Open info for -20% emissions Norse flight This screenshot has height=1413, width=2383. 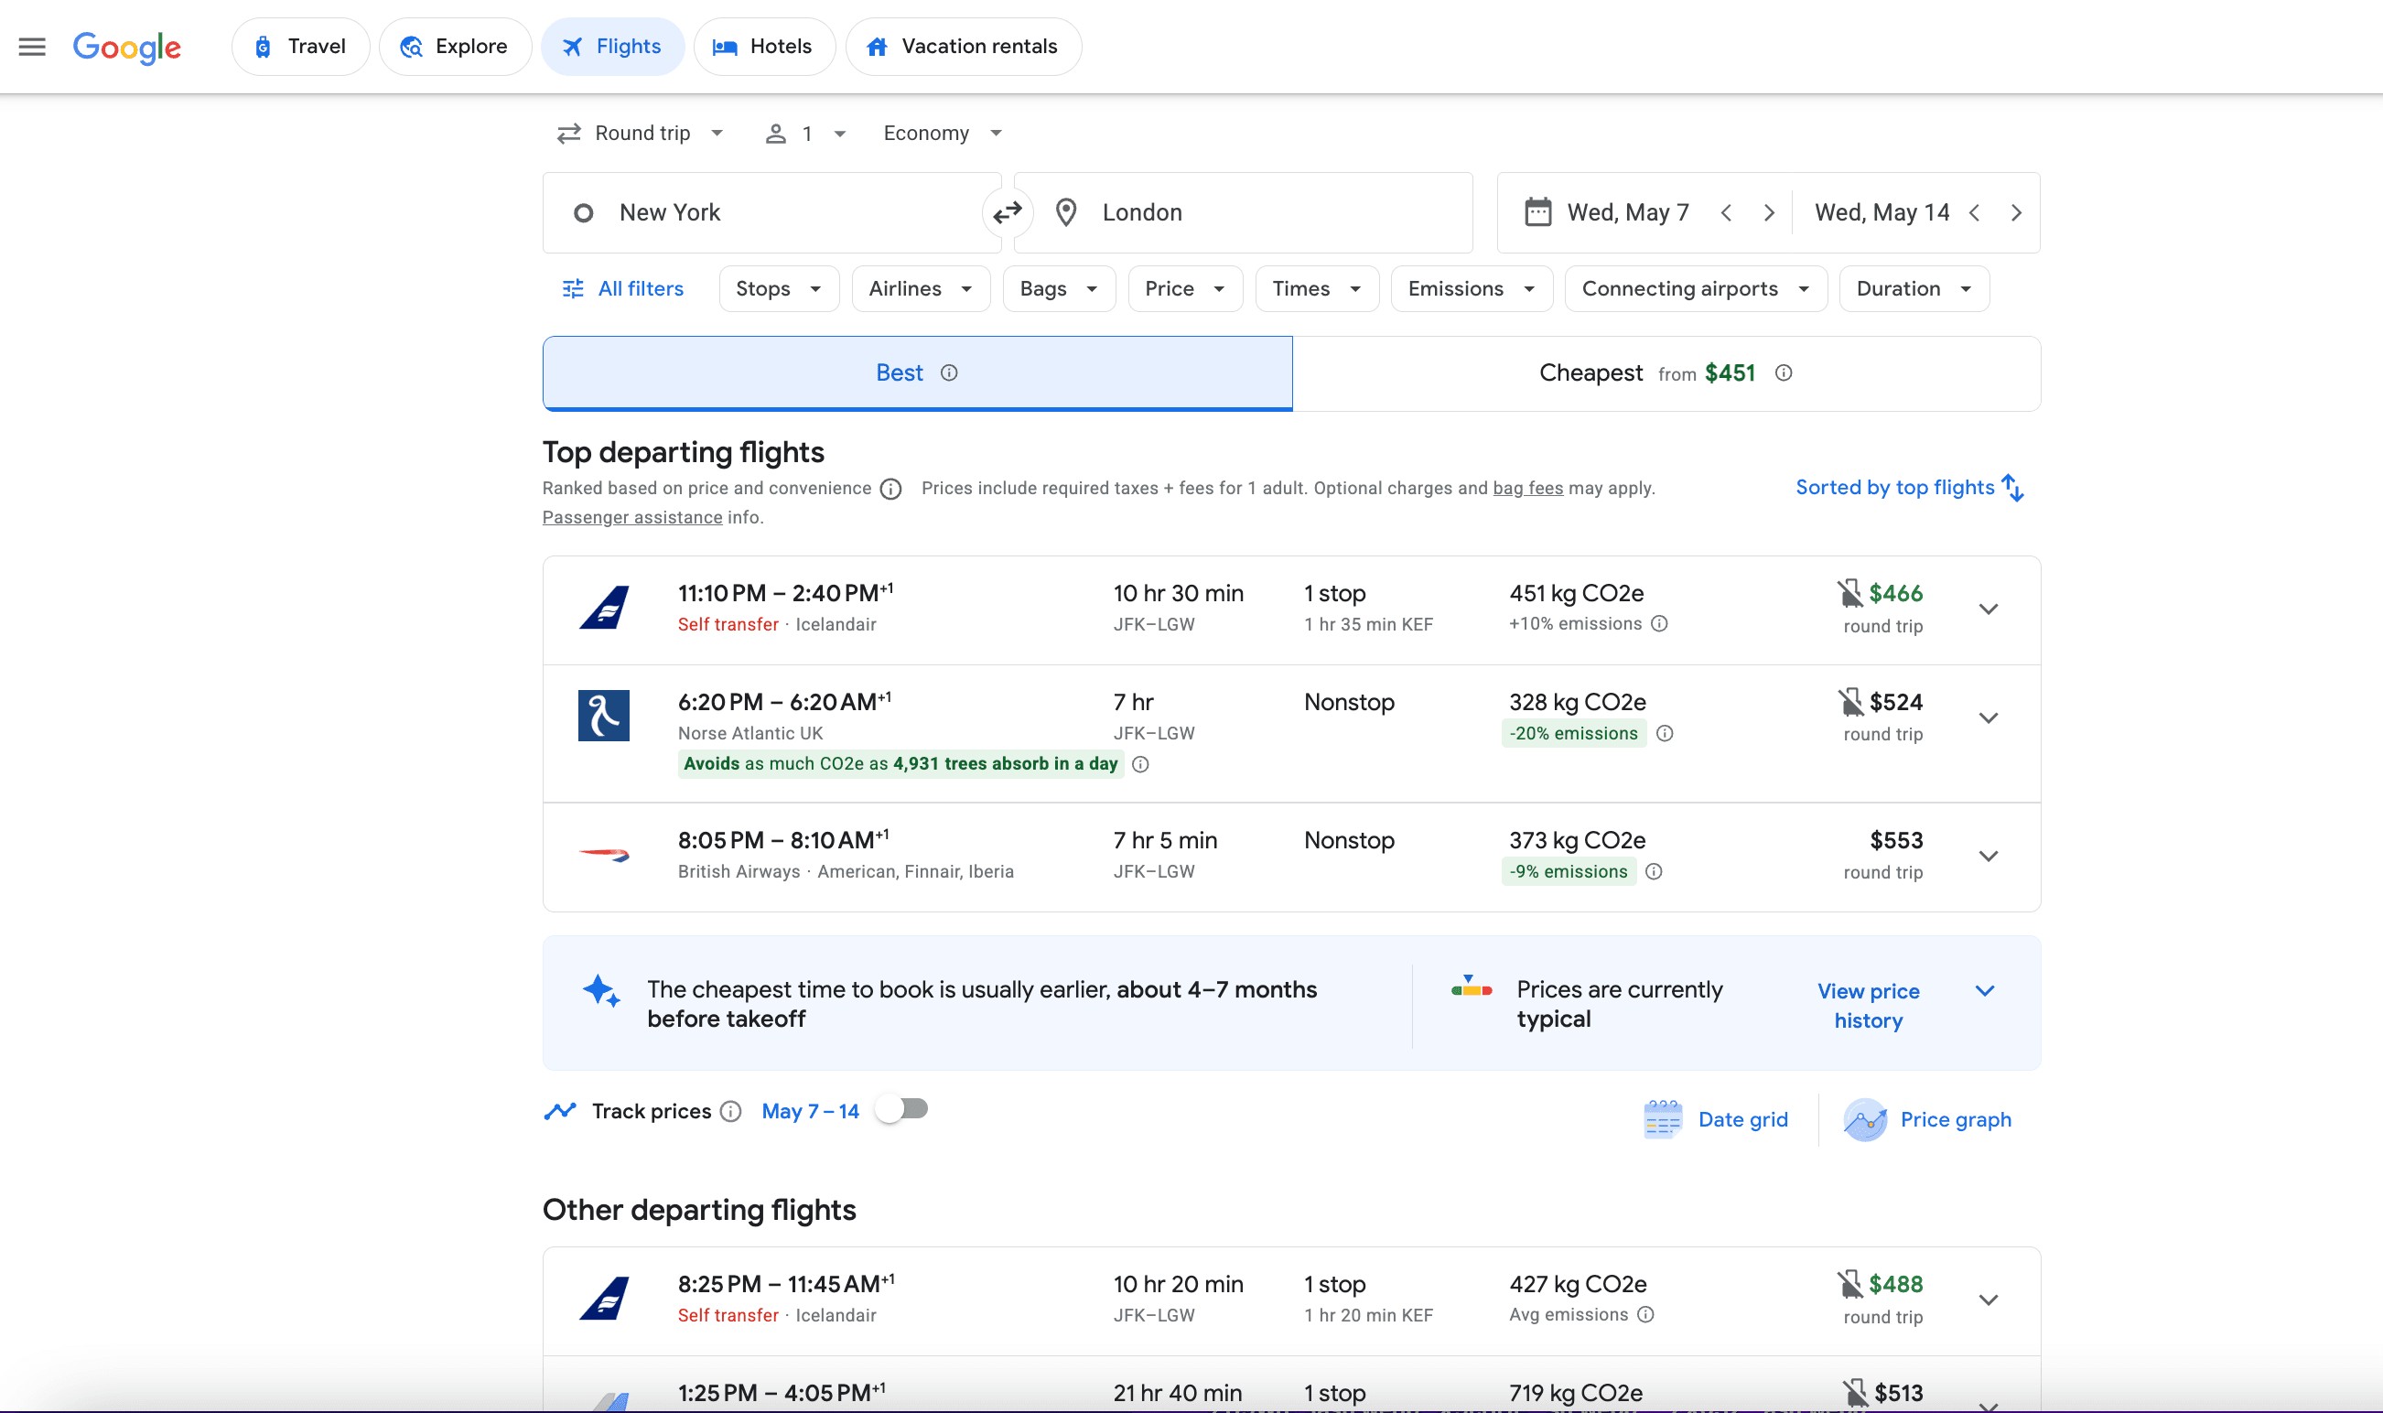click(1665, 733)
